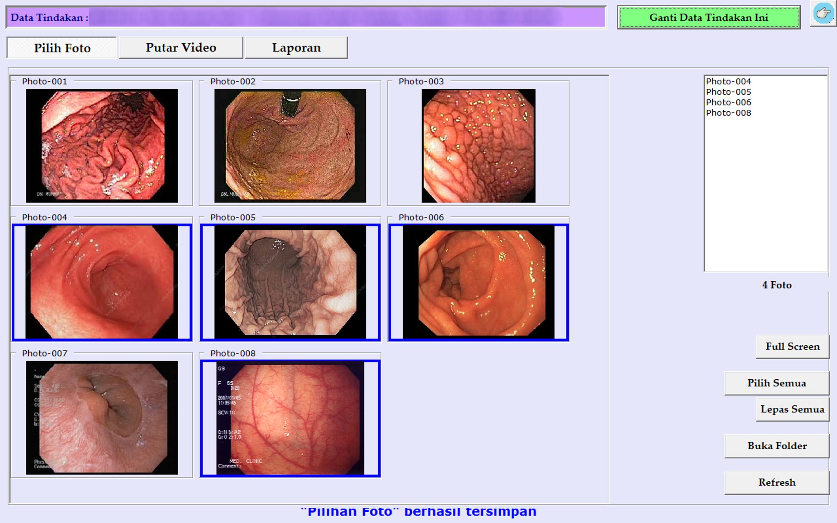Select the Photo-001 thumbnail

(x=102, y=146)
